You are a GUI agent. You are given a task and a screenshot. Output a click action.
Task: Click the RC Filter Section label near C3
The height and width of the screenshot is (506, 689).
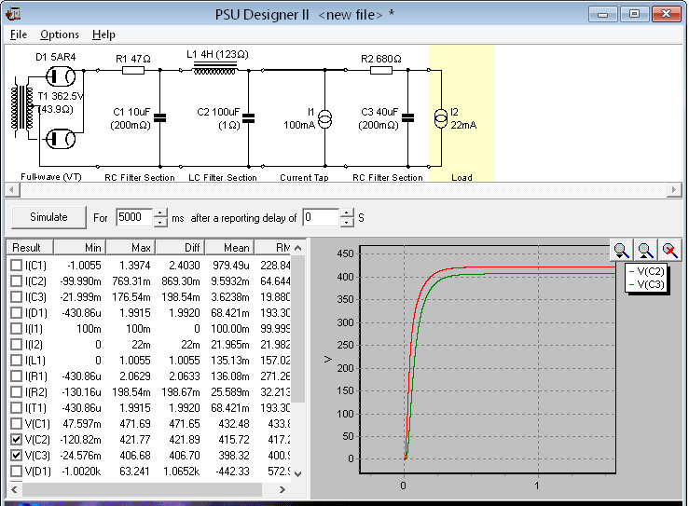(388, 177)
